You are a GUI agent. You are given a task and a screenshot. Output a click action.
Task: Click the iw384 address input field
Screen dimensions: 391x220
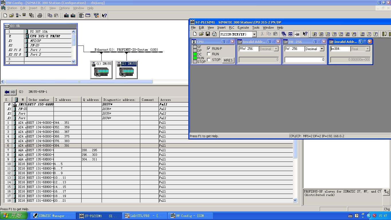340,49
